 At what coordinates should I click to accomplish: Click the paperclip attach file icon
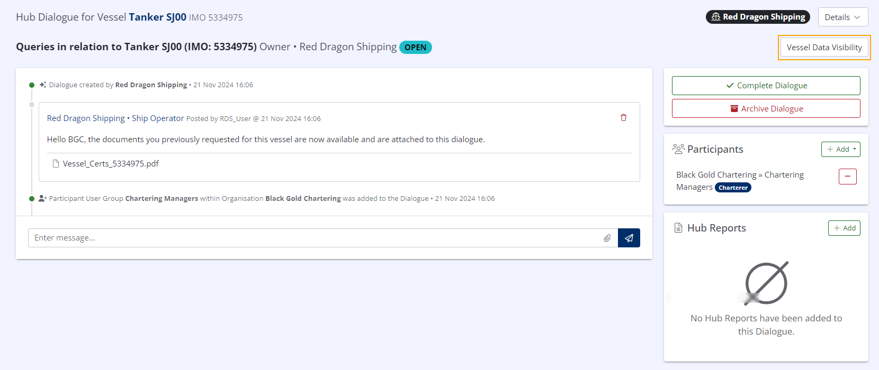click(x=607, y=238)
